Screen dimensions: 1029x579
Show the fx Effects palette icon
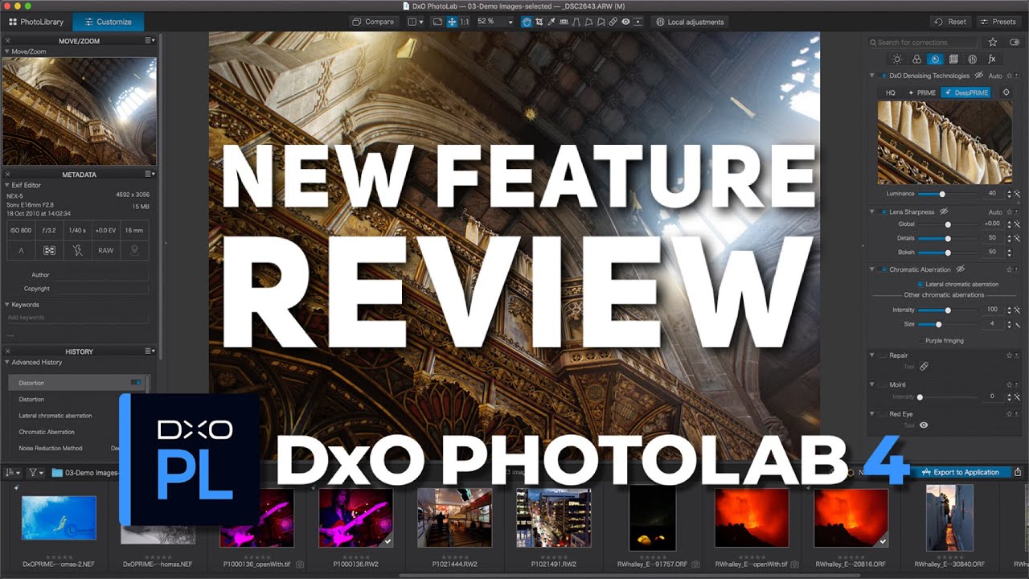click(992, 59)
